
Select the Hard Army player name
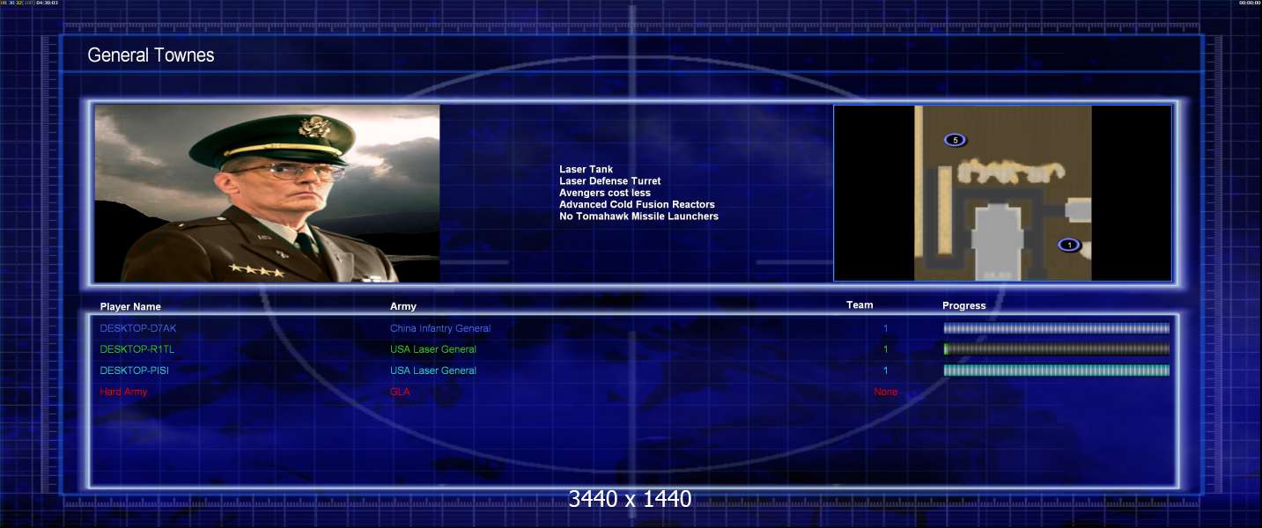pos(123,392)
